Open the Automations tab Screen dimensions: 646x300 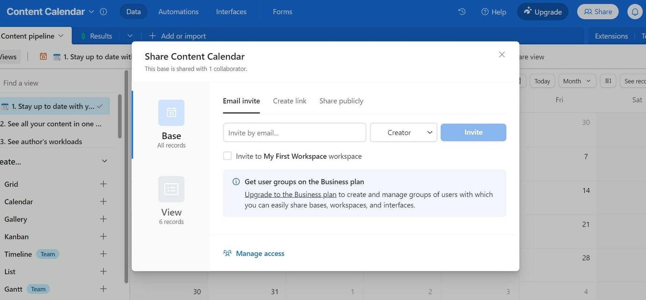coord(178,12)
